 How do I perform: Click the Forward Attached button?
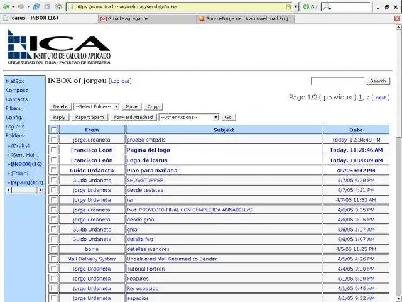pyautogui.click(x=133, y=117)
